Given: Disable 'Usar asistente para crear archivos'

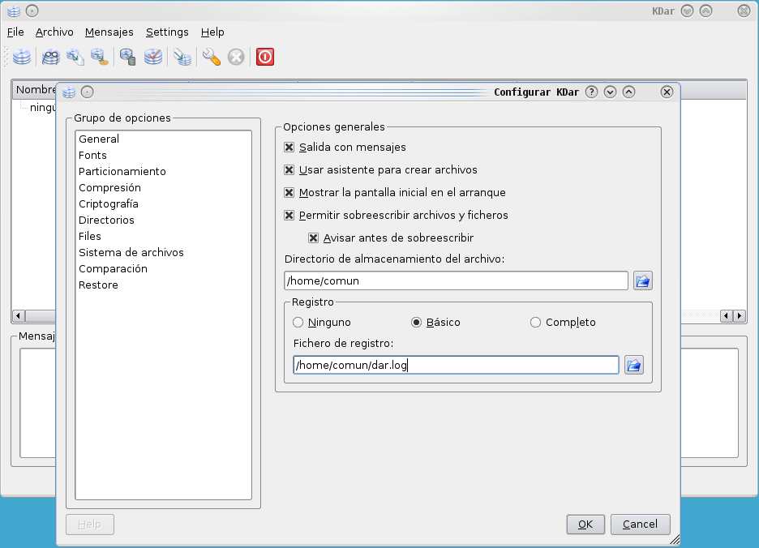Looking at the screenshot, I should pyautogui.click(x=289, y=170).
